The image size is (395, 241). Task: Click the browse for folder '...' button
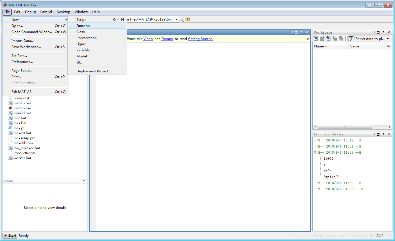coord(182,19)
